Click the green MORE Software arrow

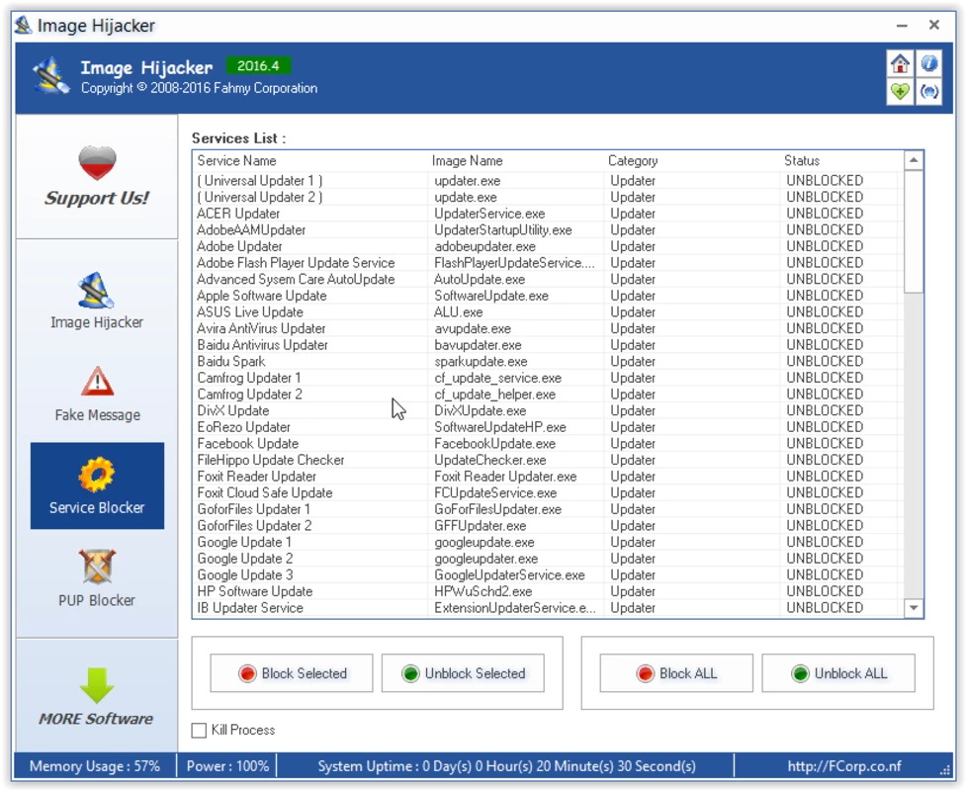pos(97,685)
